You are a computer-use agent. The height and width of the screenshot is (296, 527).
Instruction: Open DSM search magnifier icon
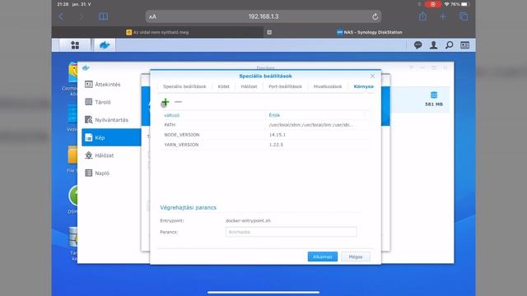[449, 45]
